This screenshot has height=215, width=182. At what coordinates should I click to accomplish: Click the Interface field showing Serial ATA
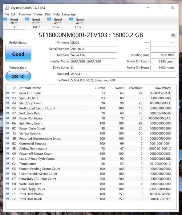tap(93, 55)
